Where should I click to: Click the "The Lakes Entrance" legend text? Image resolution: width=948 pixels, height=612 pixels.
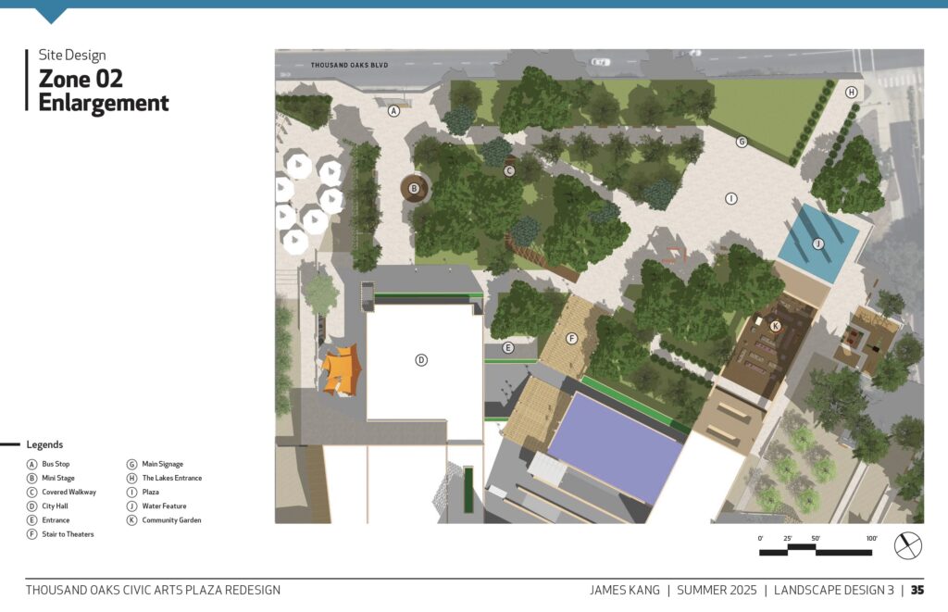point(171,478)
